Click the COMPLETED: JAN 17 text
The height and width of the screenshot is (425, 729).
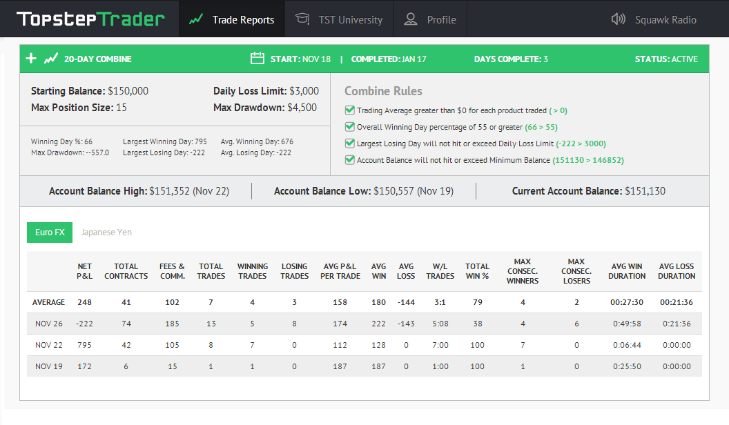coord(389,59)
